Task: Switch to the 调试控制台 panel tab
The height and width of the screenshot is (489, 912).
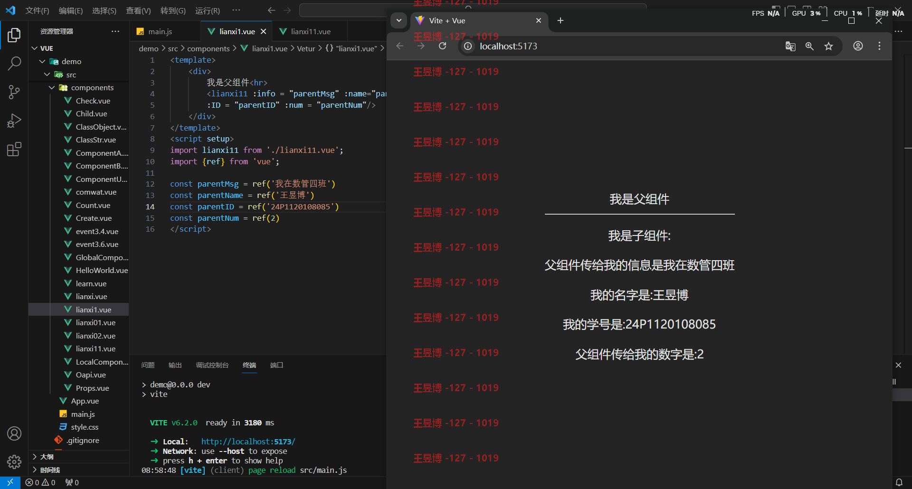Action: [212, 365]
